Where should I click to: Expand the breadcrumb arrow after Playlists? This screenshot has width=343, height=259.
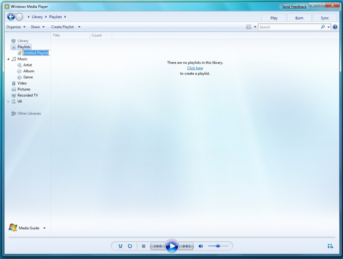(65, 17)
